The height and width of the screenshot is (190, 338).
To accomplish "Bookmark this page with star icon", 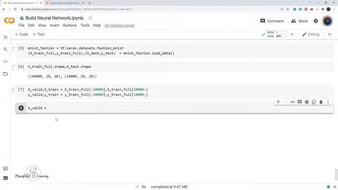I will [x=287, y=9].
